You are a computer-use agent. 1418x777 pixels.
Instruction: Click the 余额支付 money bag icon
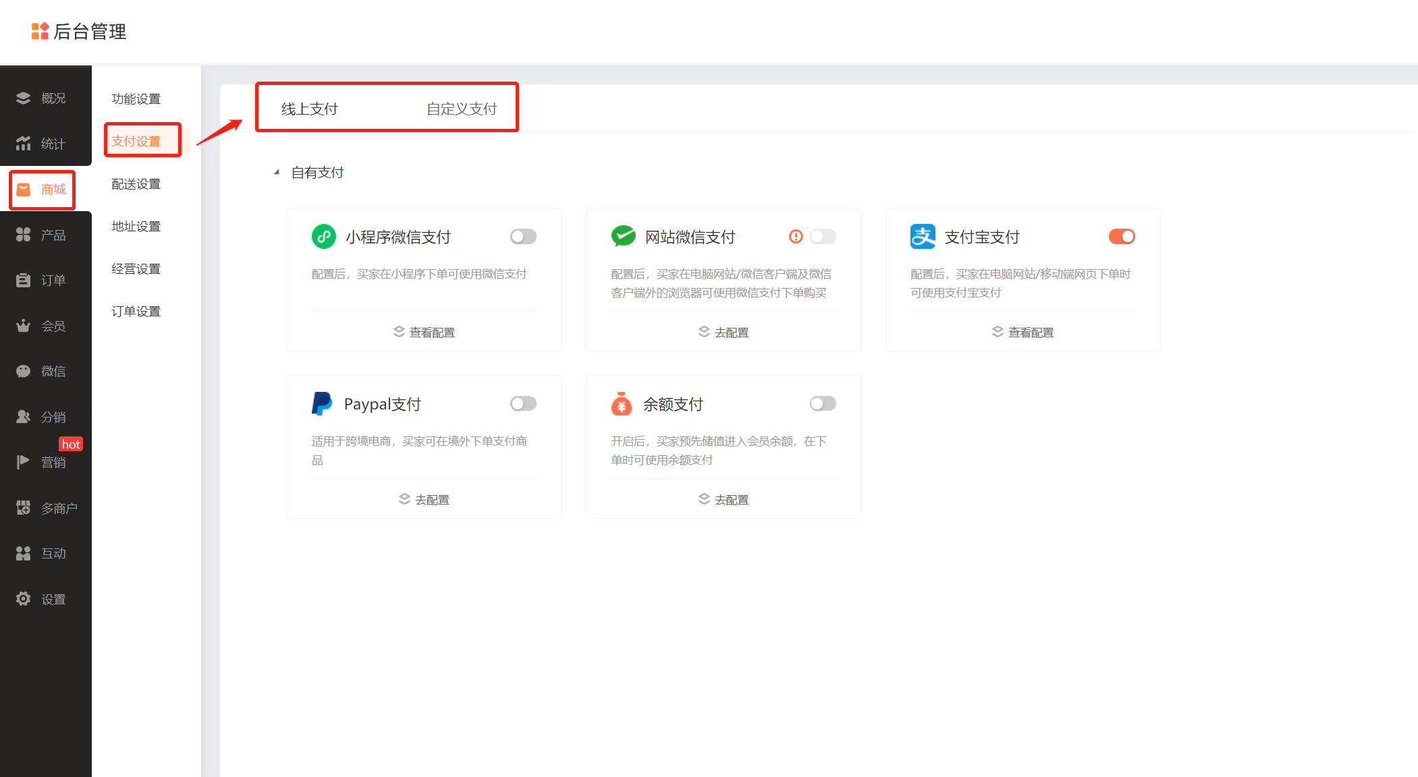(x=622, y=403)
